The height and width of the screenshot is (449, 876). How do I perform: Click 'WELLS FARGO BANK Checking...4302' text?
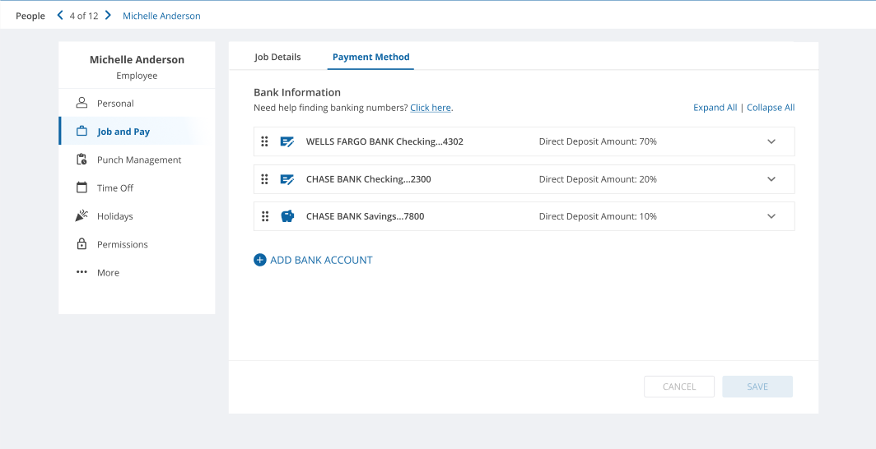click(x=384, y=141)
